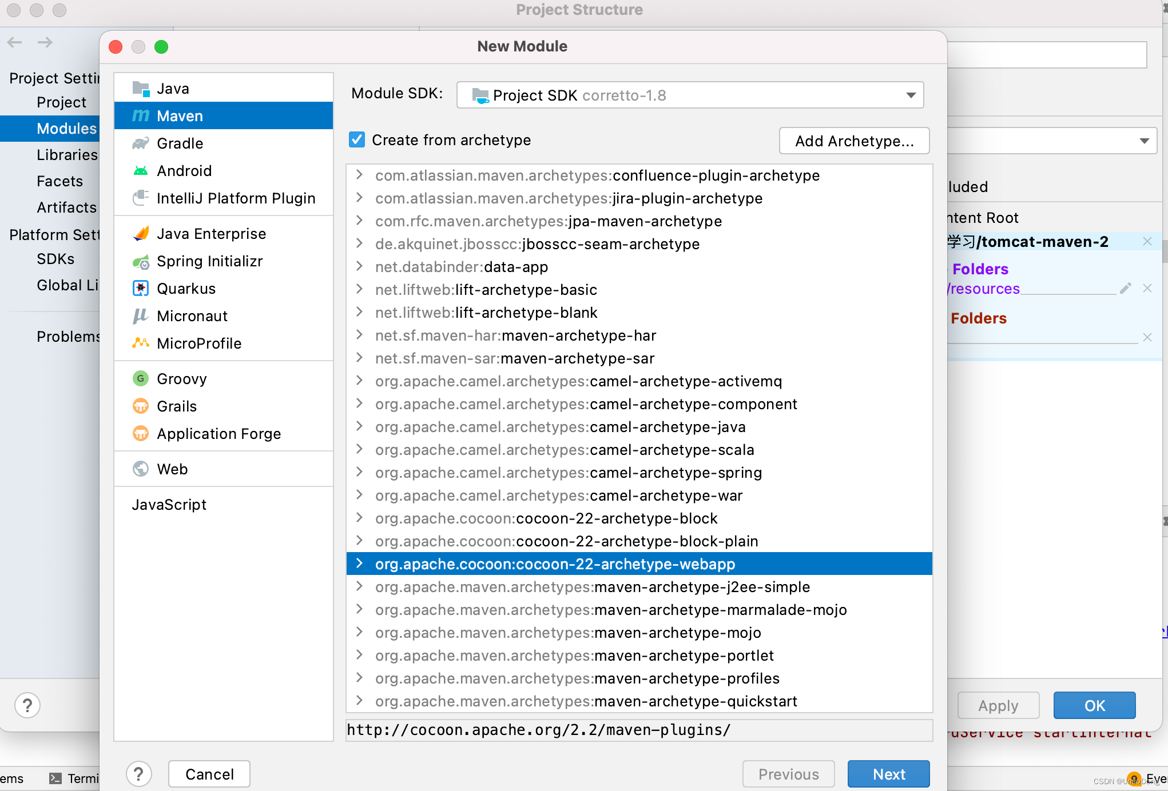This screenshot has width=1168, height=791.
Task: Select Micronaut module type
Action: tap(224, 316)
